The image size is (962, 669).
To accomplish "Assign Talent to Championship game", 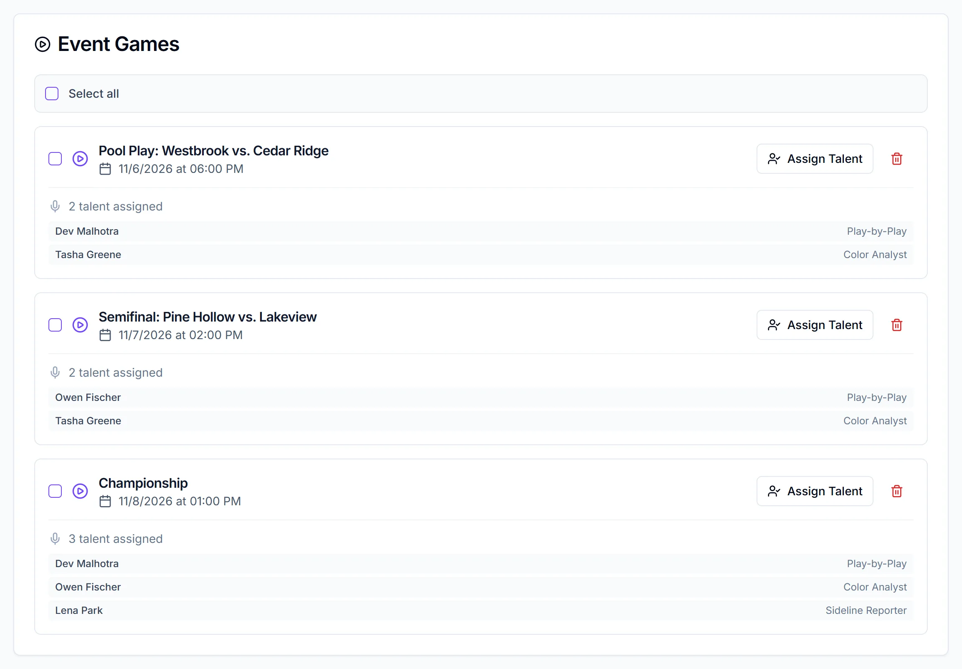I will (x=815, y=491).
